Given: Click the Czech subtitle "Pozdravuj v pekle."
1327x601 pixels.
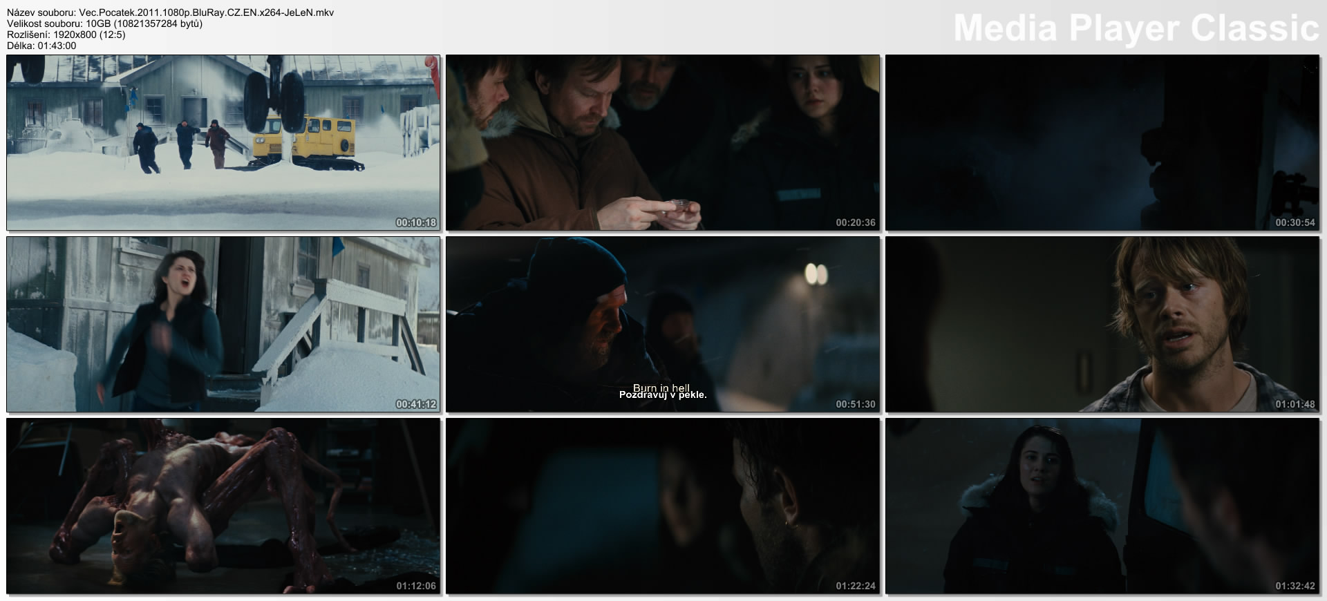Looking at the screenshot, I should (663, 395).
